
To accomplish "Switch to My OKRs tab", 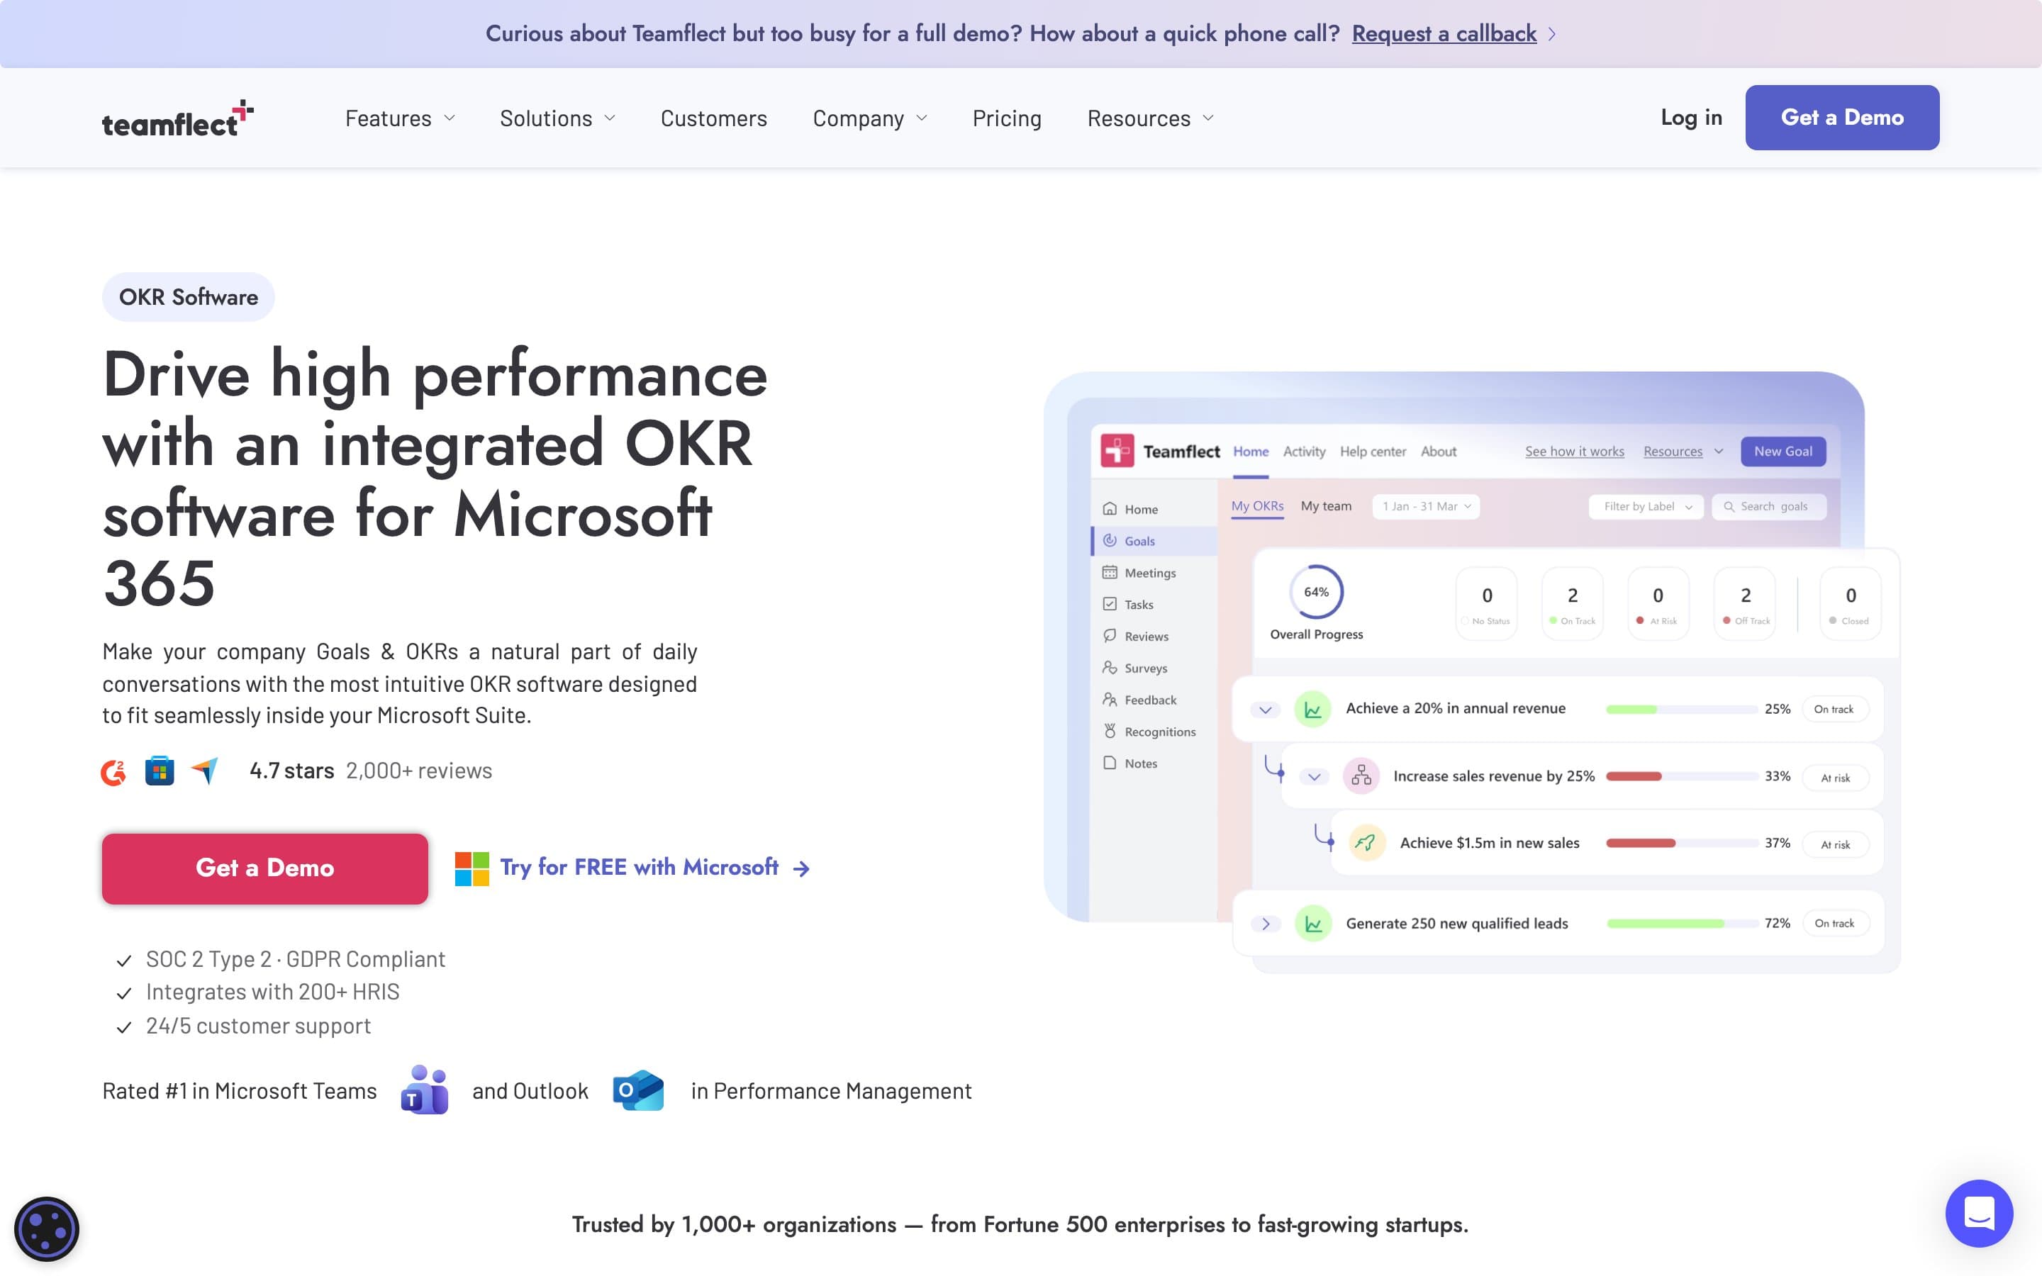I will tap(1257, 506).
